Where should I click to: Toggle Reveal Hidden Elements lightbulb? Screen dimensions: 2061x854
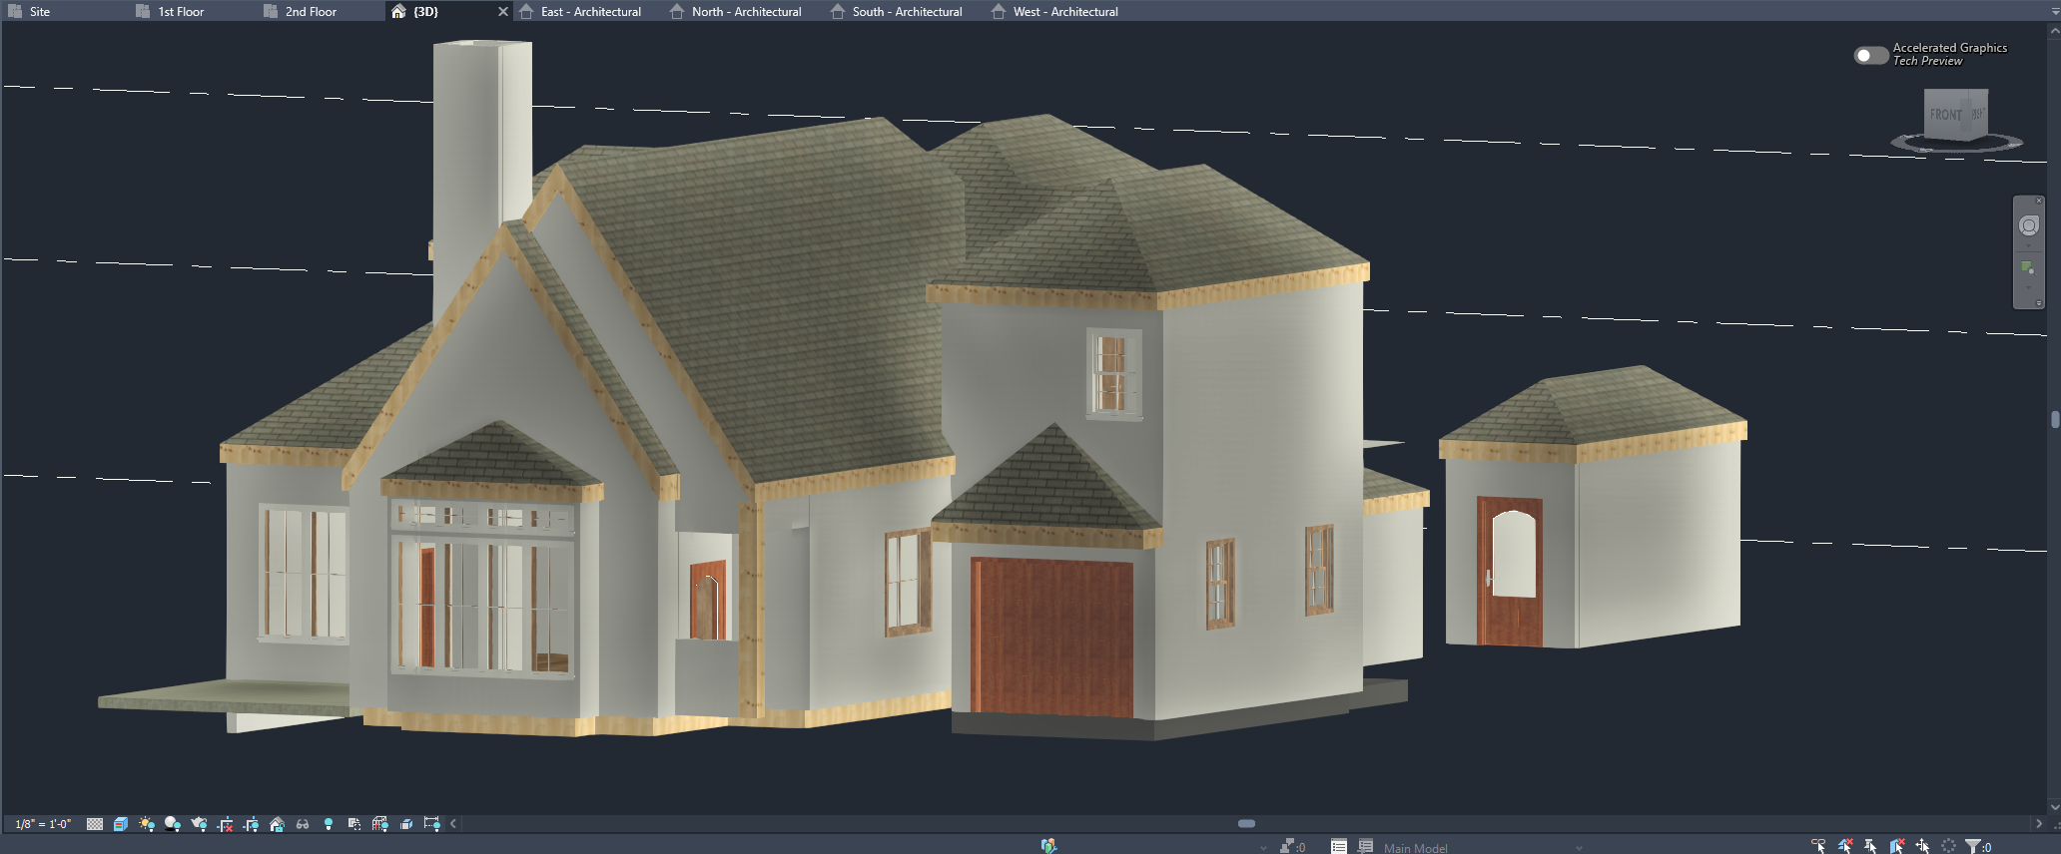tap(329, 824)
